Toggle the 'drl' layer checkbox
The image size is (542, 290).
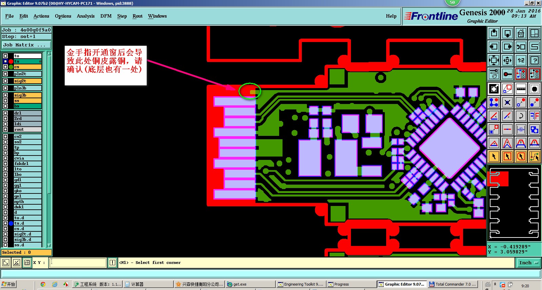coord(5,113)
